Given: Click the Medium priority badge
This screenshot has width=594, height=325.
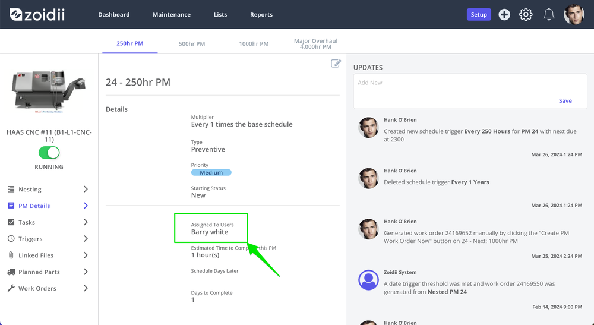Looking at the screenshot, I should click(x=211, y=173).
